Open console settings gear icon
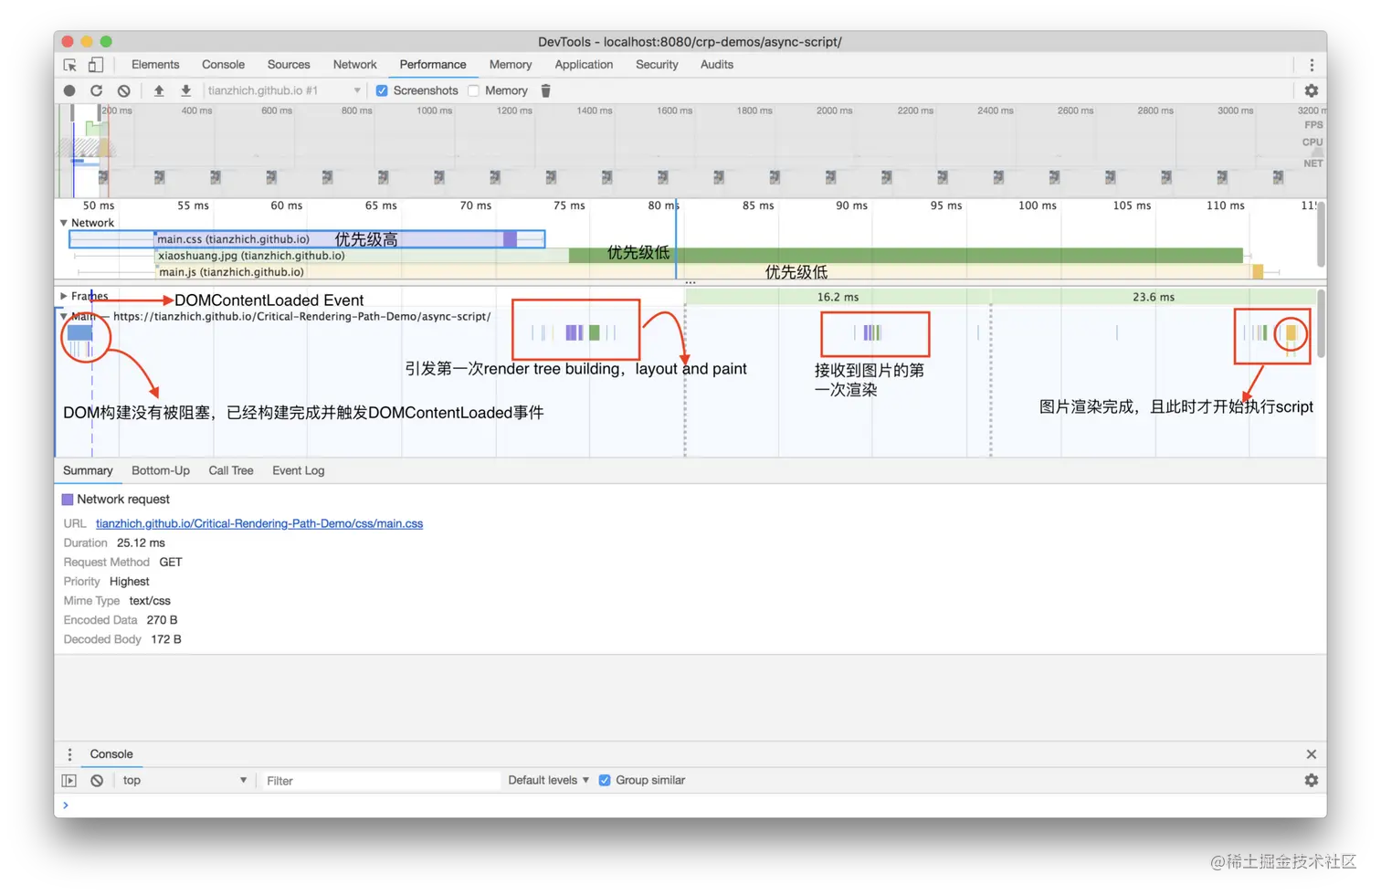 click(x=1312, y=780)
